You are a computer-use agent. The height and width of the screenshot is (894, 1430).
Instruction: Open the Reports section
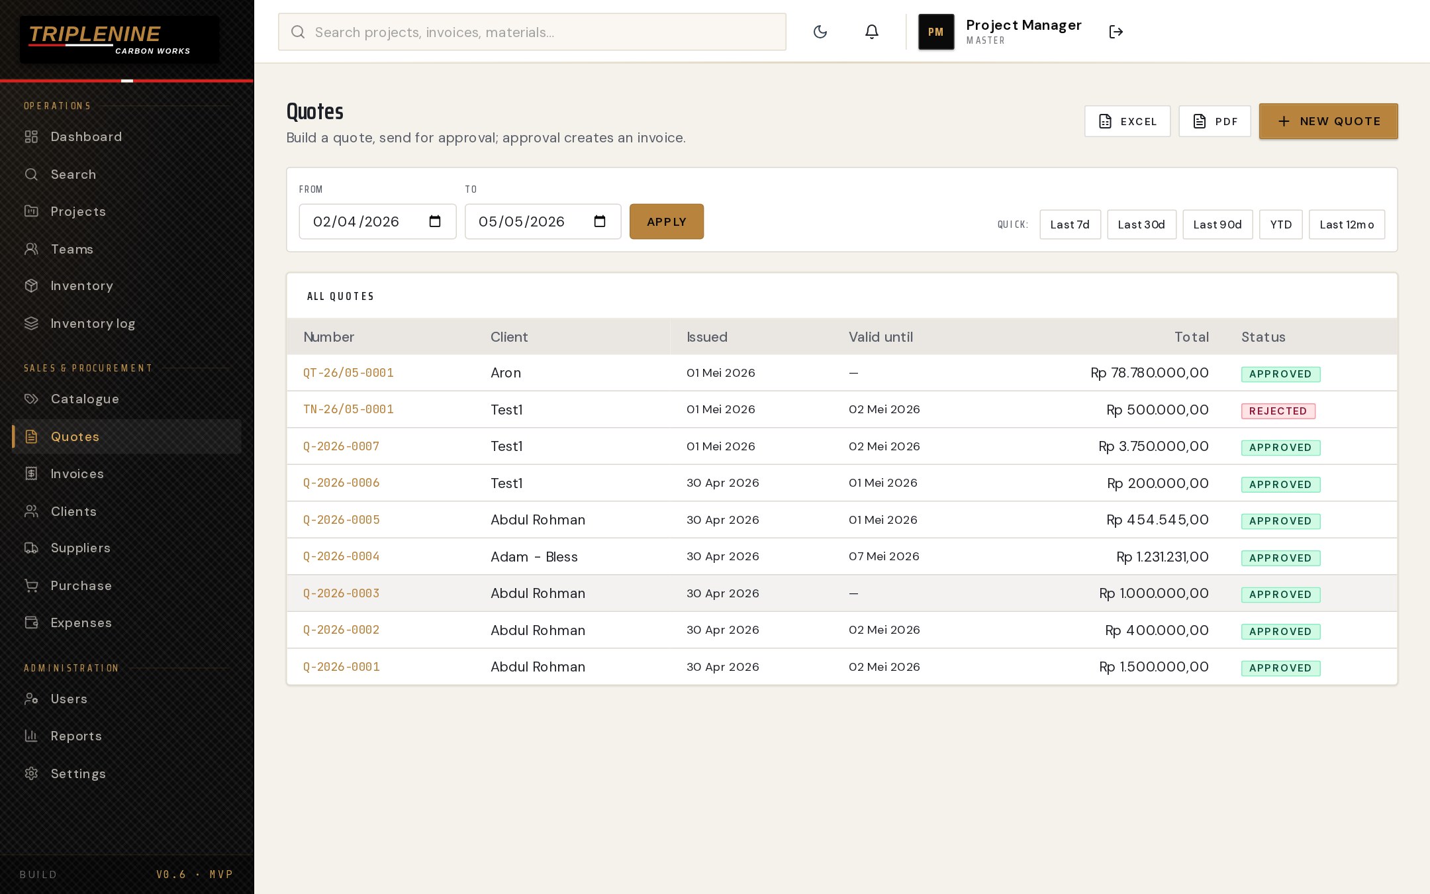click(126, 736)
